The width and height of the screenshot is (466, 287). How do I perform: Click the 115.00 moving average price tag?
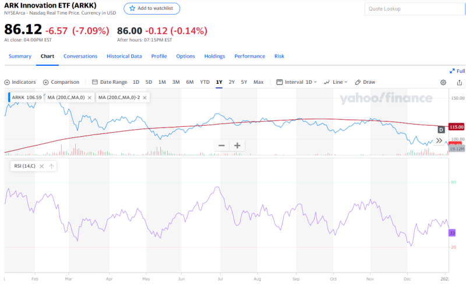point(456,127)
